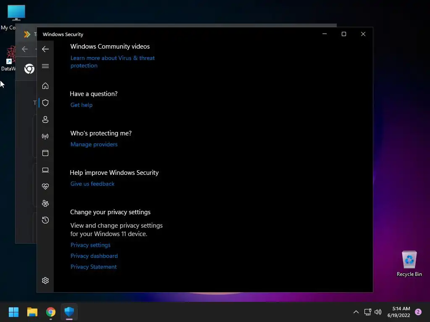Click Chrome icon in background window
The height and width of the screenshot is (322, 430).
click(29, 69)
